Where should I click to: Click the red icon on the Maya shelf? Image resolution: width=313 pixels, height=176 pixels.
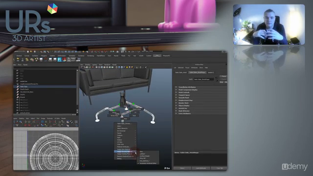pyautogui.click(x=64, y=60)
